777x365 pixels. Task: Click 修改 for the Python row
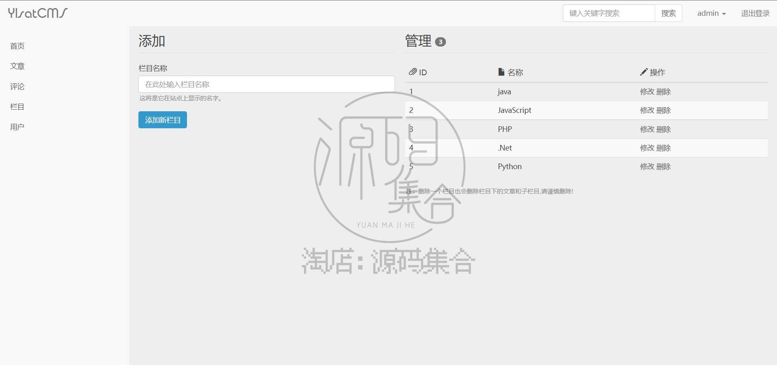click(x=647, y=167)
